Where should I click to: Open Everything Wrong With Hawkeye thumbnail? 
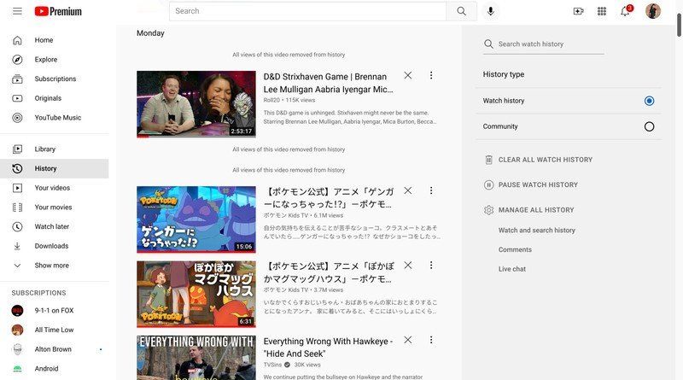coord(196,357)
